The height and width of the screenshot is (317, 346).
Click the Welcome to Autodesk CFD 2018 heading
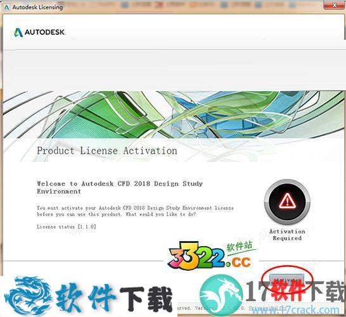pos(119,187)
